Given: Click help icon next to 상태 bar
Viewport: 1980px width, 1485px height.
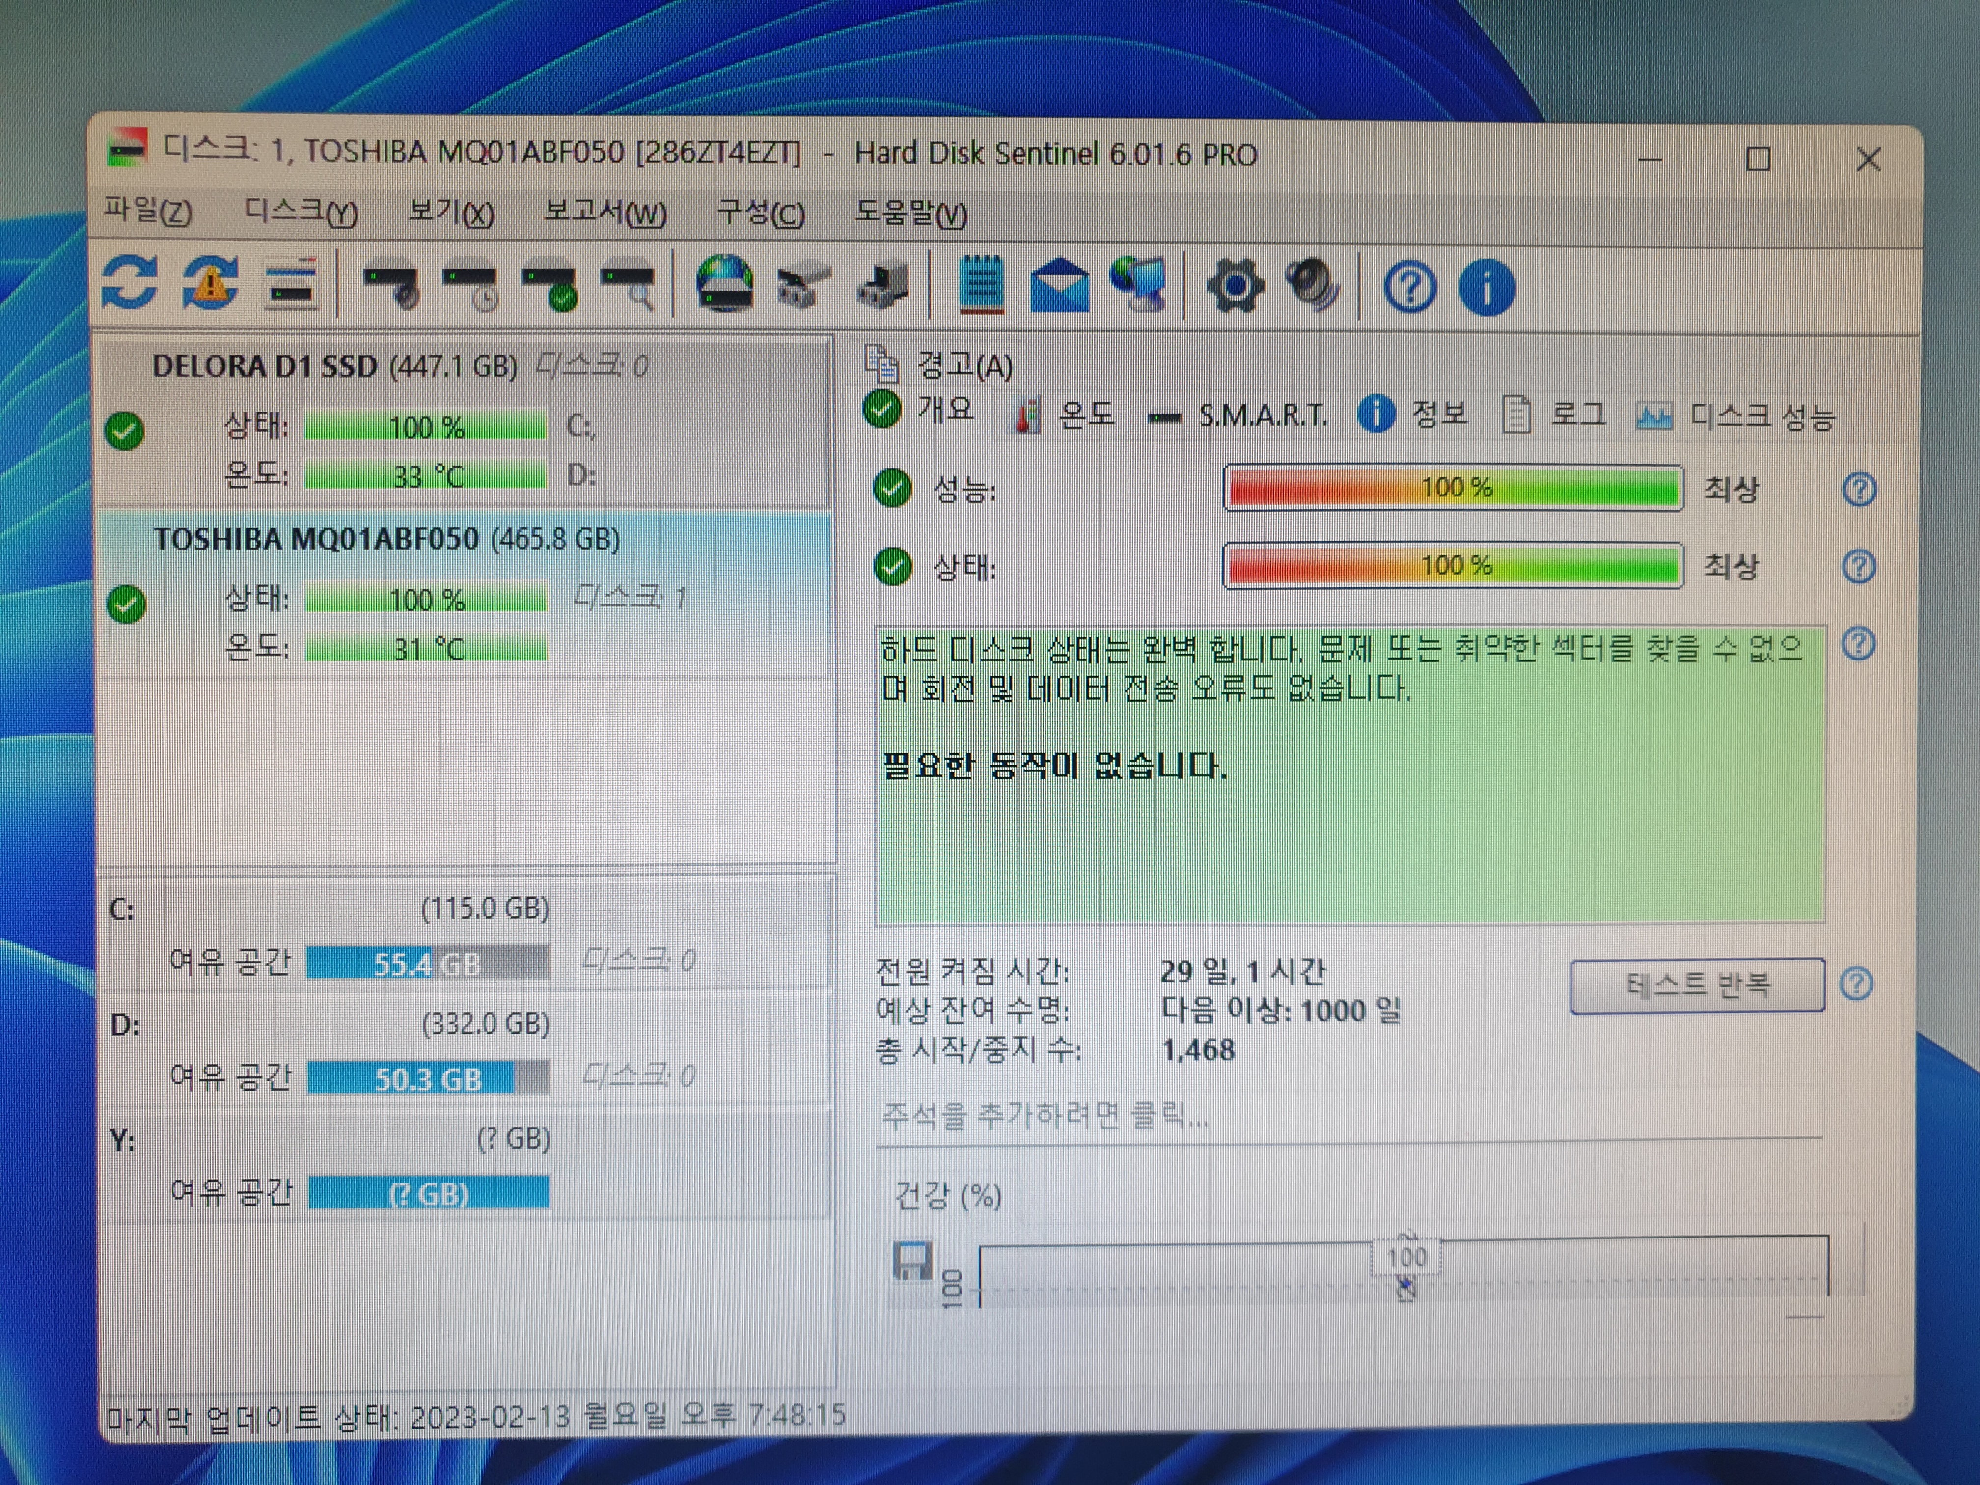Looking at the screenshot, I should (1859, 567).
